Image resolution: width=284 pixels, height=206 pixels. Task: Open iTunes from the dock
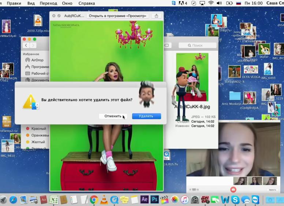[x=185, y=200]
